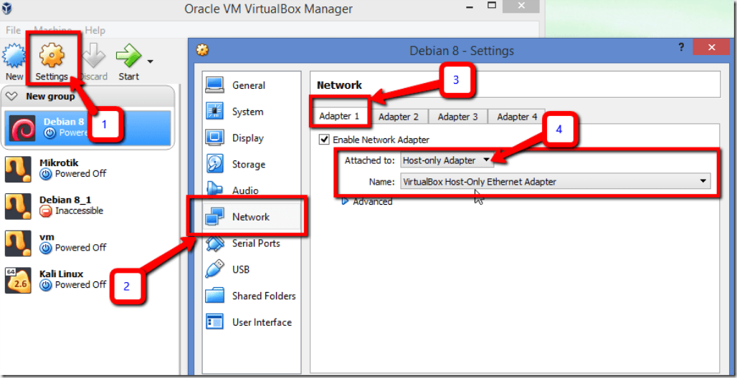Click the USB plug icon
Image resolution: width=737 pixels, height=378 pixels.
(x=215, y=269)
